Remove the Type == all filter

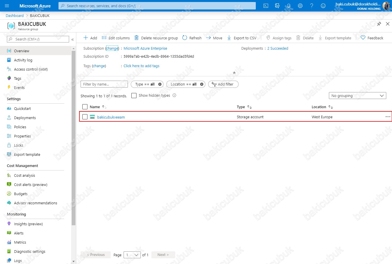tap(160, 84)
